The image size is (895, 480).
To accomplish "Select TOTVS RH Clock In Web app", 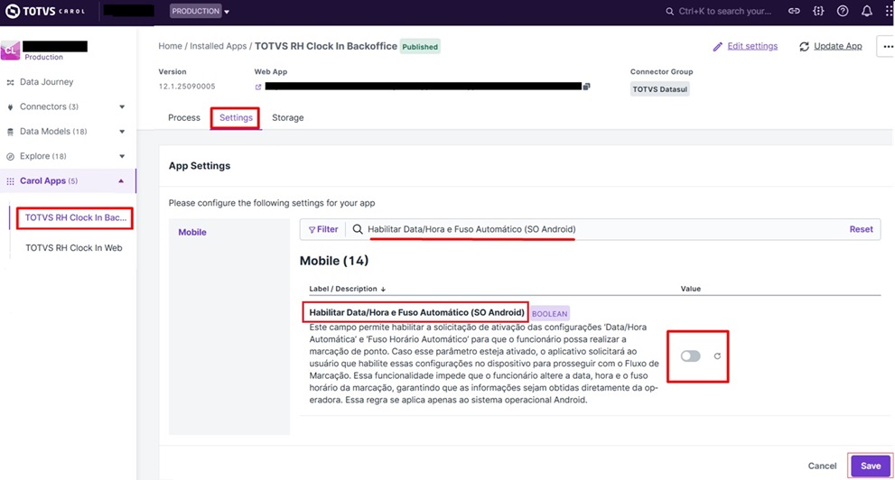I will click(x=74, y=248).
